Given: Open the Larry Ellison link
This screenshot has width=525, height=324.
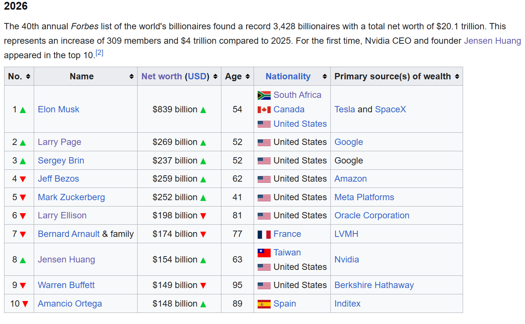Looking at the screenshot, I should (x=62, y=215).
